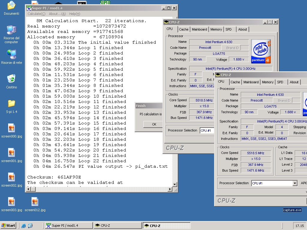This screenshot has width=307, height=230.
Task: Open the Cestino recycle bin
Action: coord(11,81)
